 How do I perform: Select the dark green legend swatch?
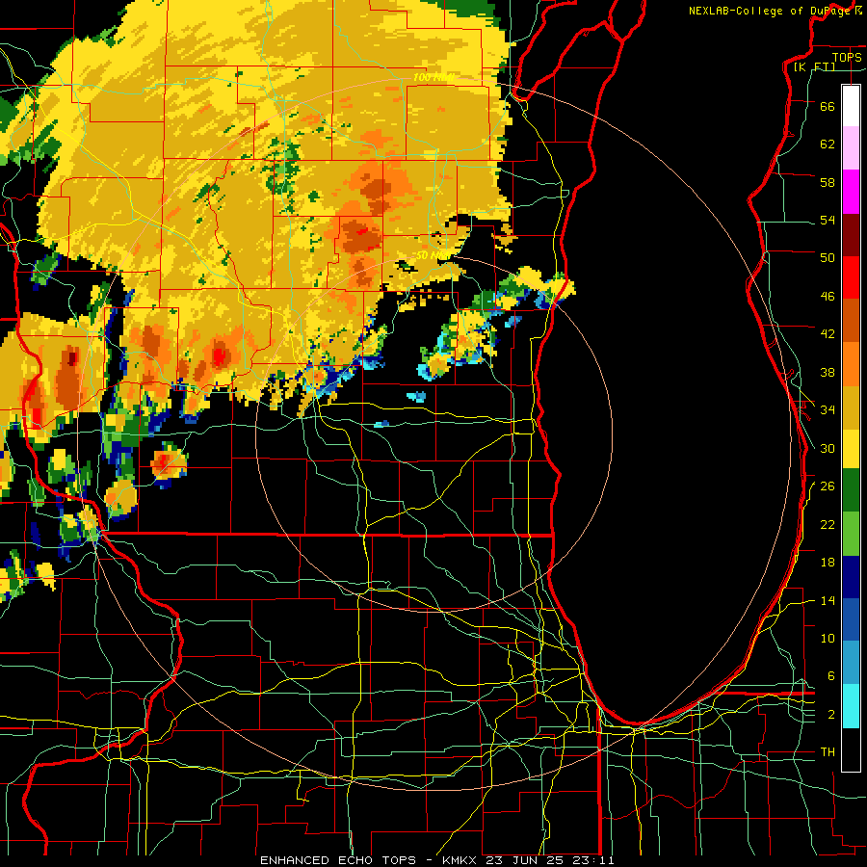tap(851, 490)
